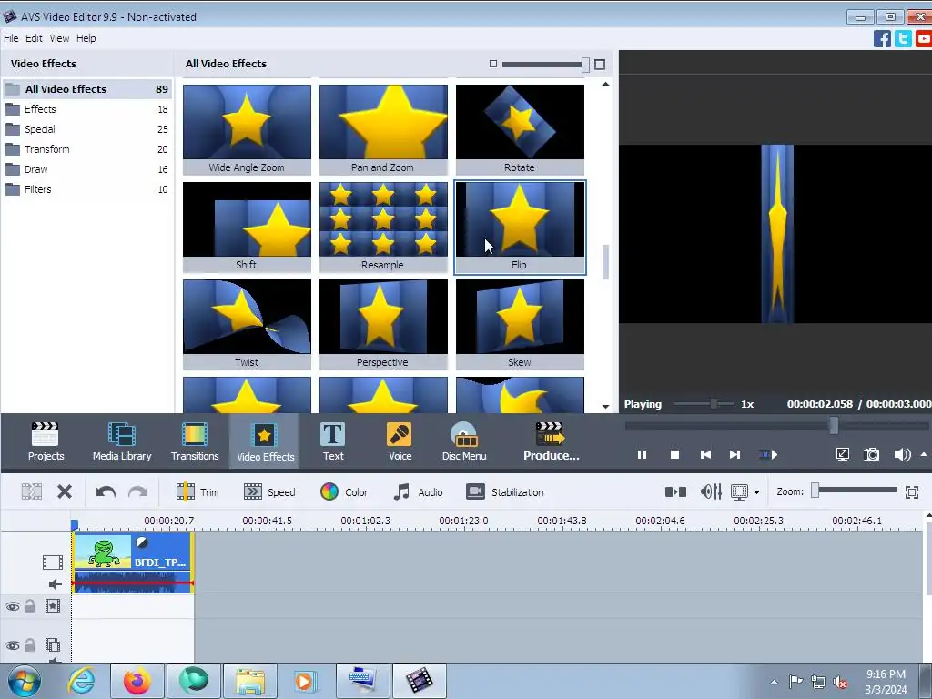
Task: Choose the Pan and Zoom effect
Action: (x=383, y=129)
